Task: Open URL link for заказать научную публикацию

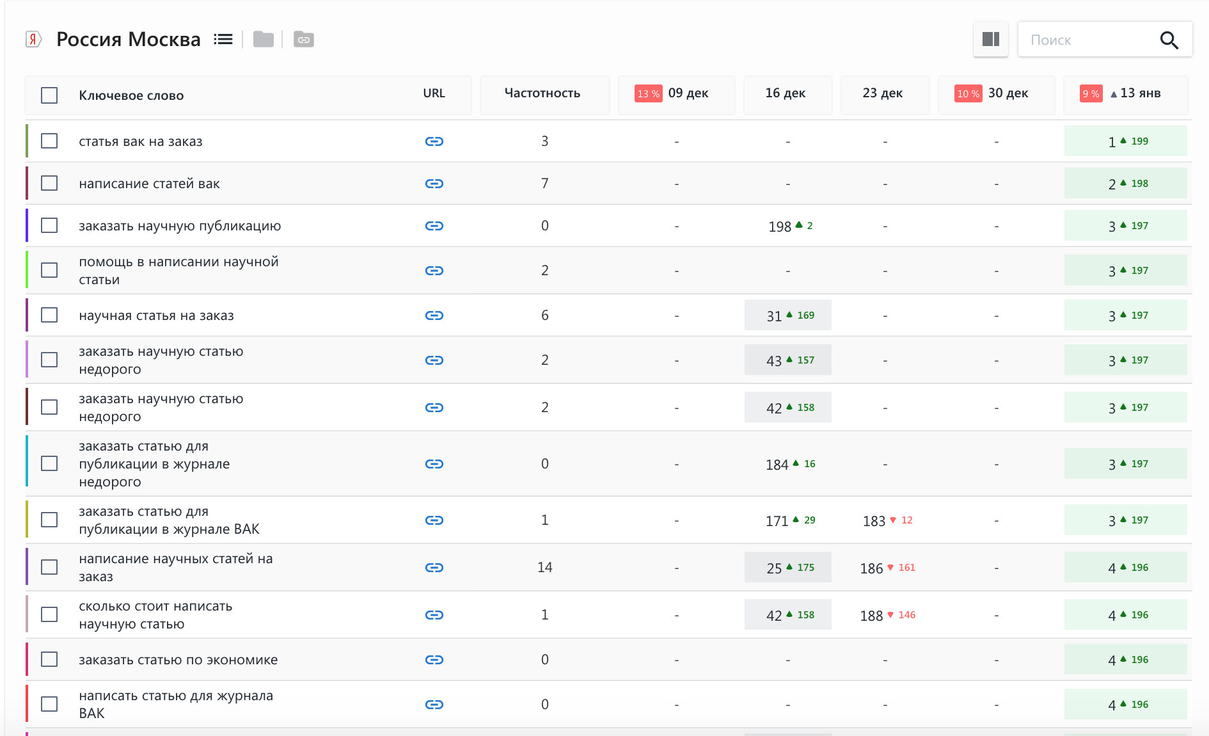Action: 434,226
